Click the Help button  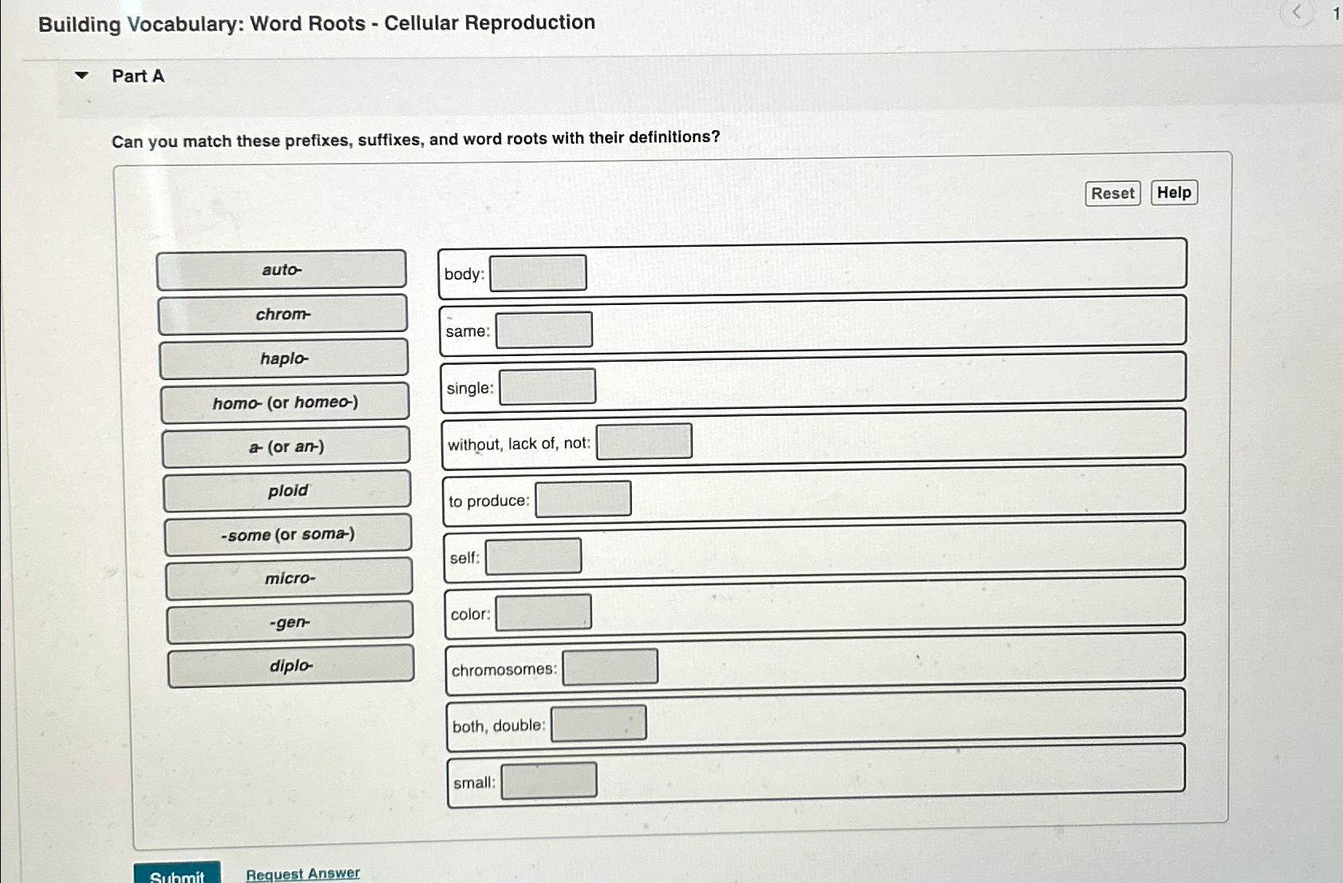point(1174,192)
